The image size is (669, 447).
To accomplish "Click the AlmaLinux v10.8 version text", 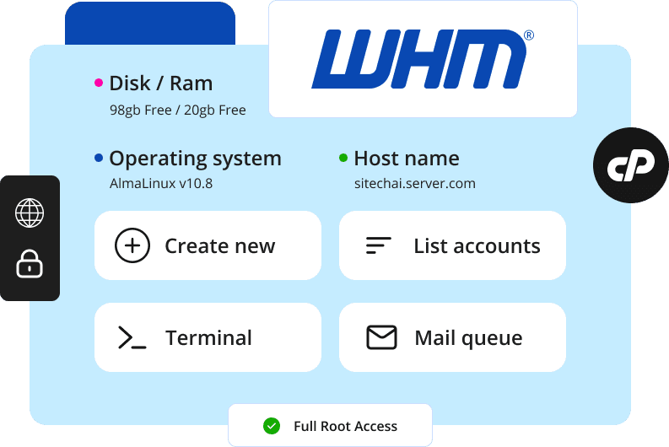I will pos(160,183).
